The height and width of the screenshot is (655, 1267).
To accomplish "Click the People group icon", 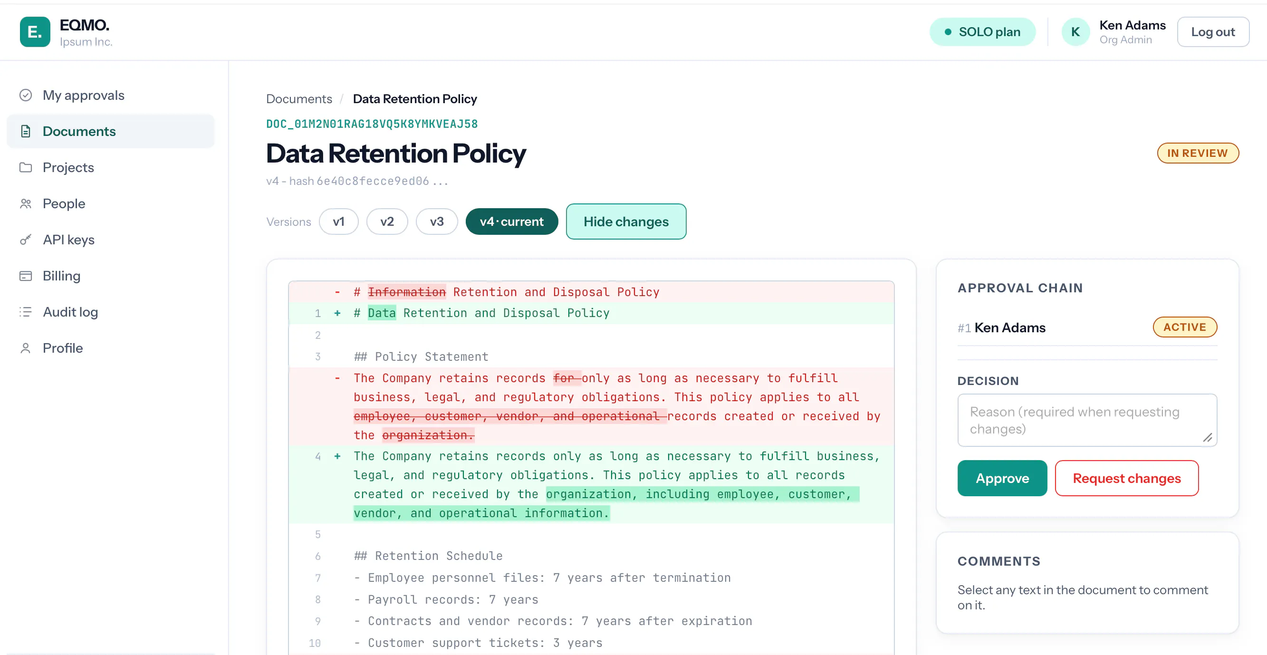I will 26,204.
